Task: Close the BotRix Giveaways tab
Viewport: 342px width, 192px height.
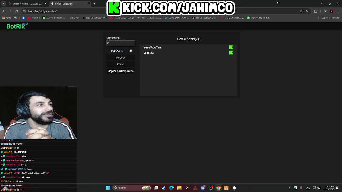Action: (x=88, y=4)
